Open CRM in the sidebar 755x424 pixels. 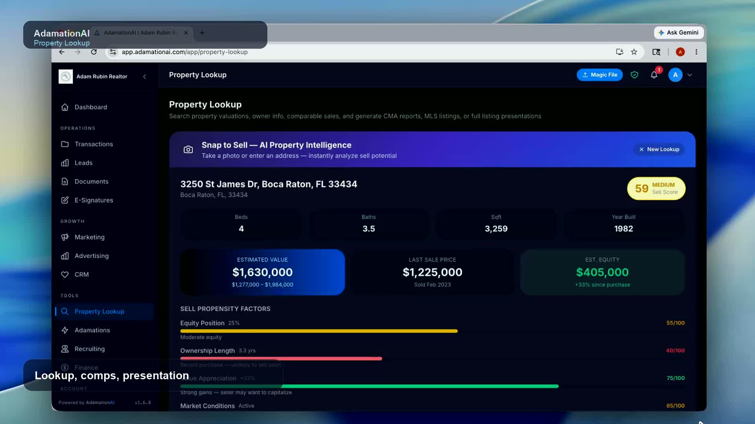point(82,274)
